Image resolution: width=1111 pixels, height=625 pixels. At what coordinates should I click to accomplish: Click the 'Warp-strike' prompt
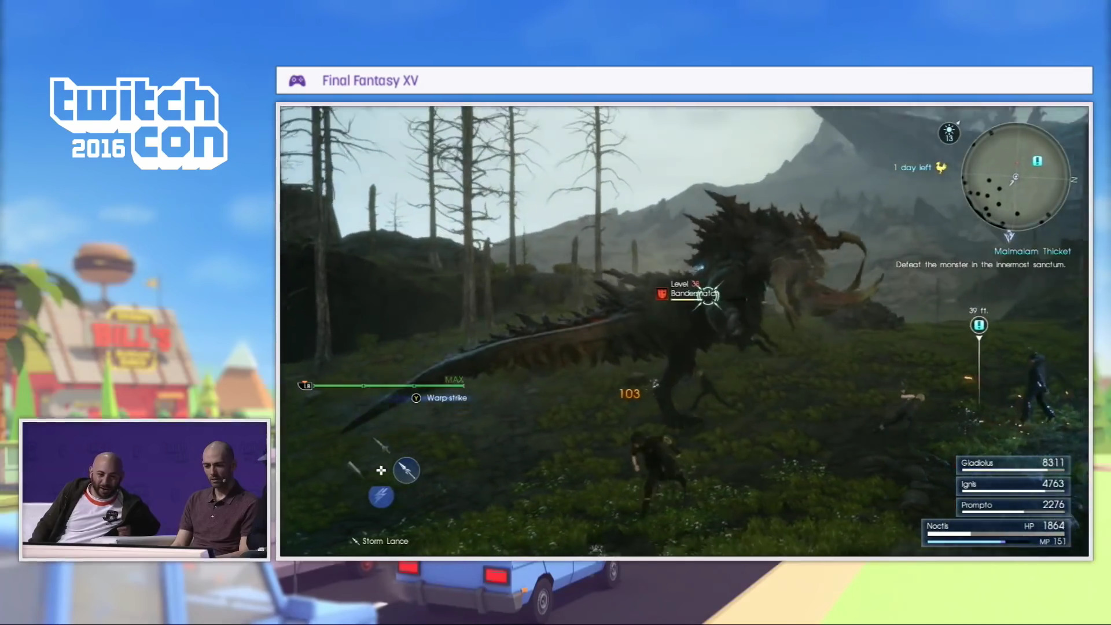click(x=447, y=398)
